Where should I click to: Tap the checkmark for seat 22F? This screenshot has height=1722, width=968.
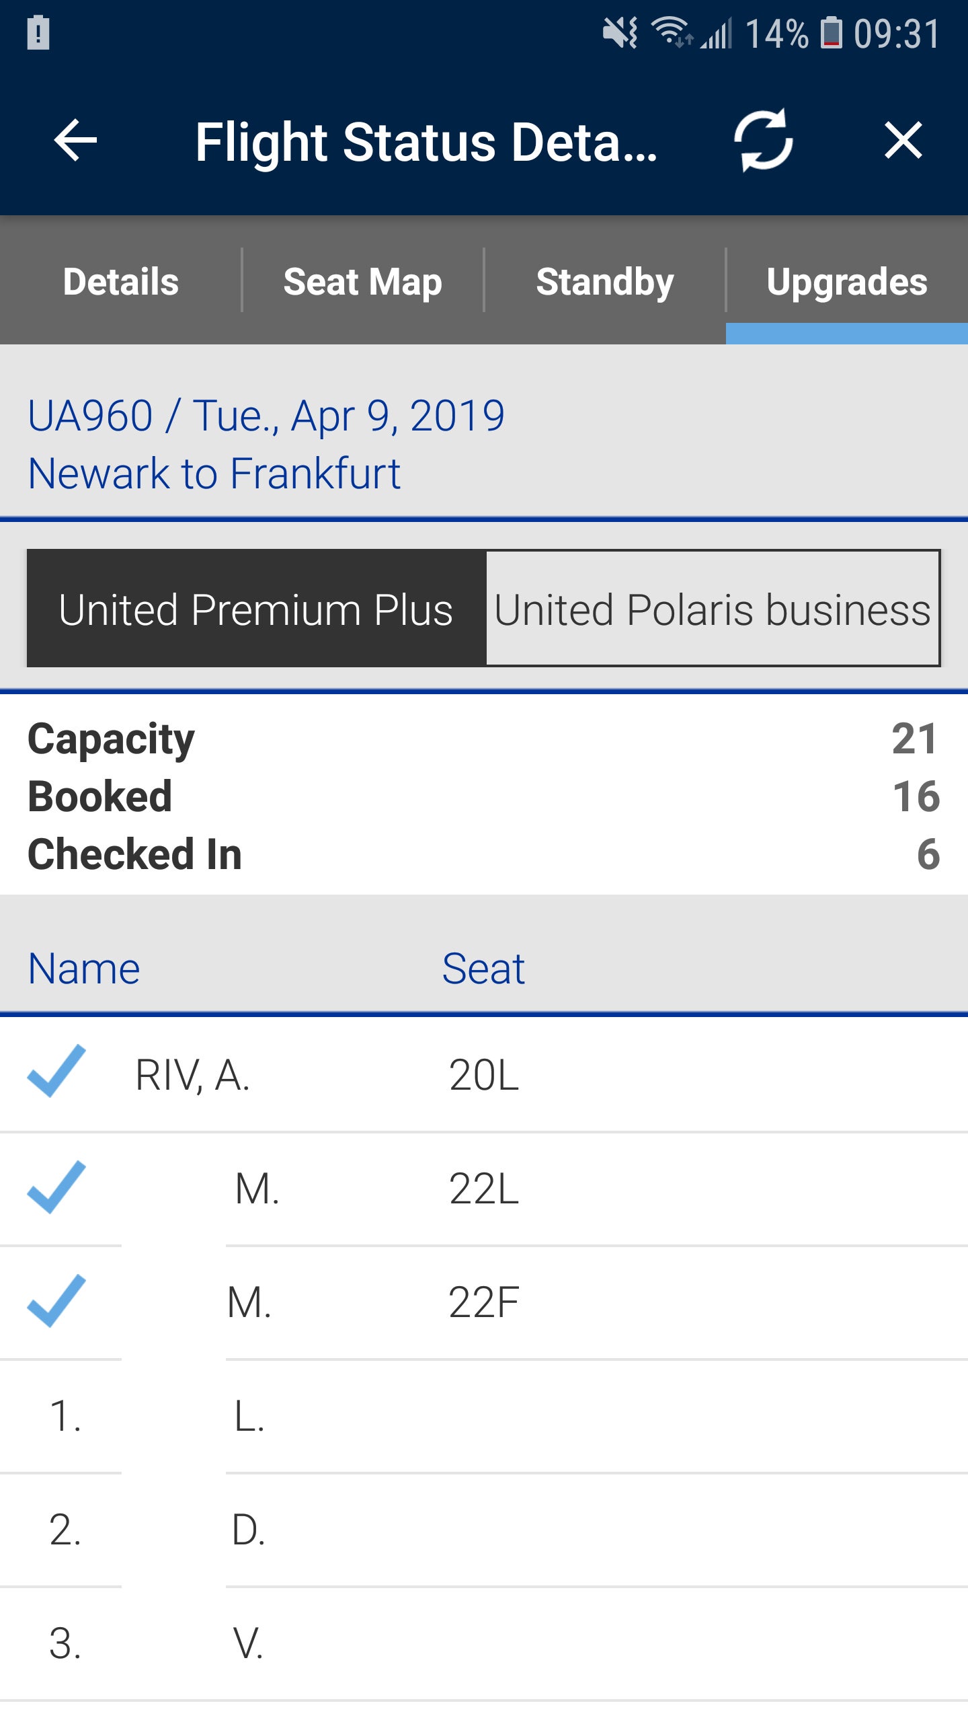point(56,1301)
